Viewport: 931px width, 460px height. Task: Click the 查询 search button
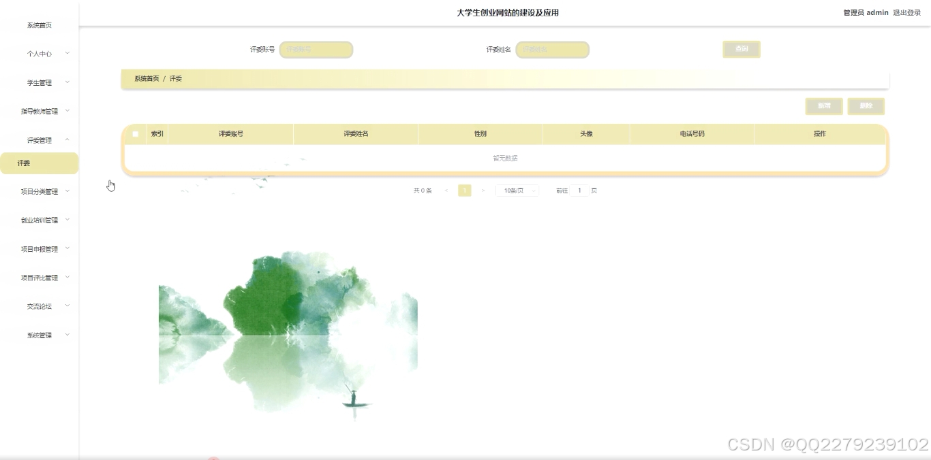pos(741,49)
